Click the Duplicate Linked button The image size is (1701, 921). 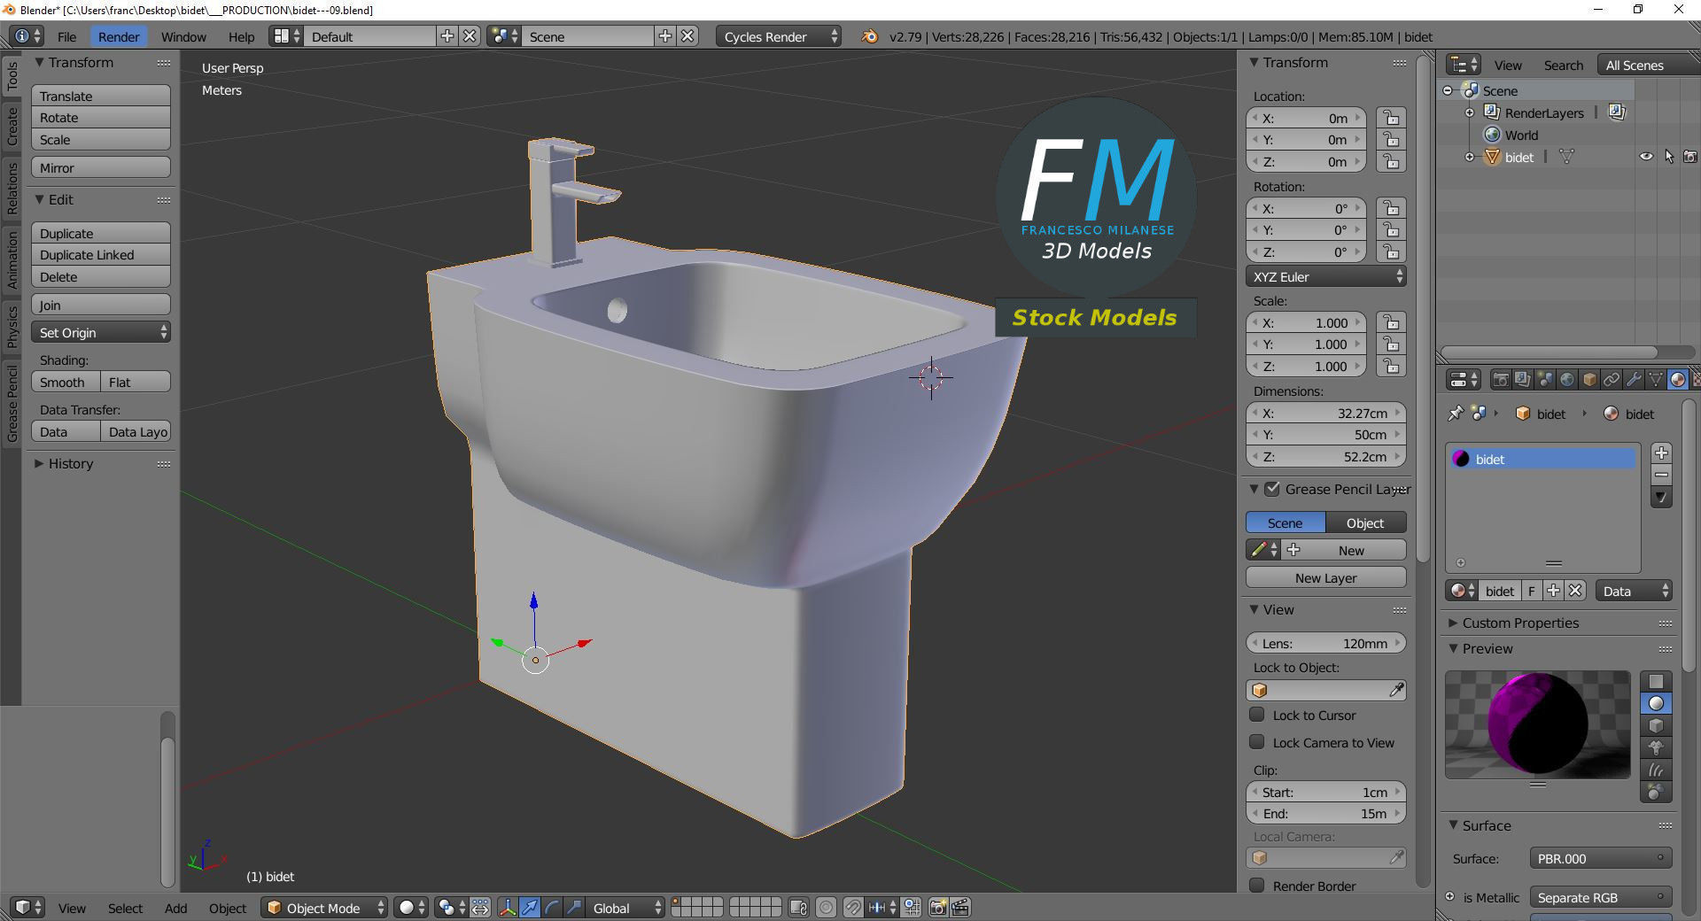tap(101, 254)
